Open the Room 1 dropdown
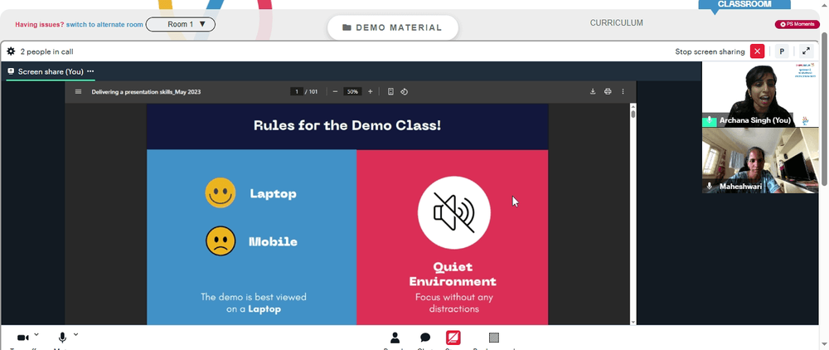Viewport: 829px width, 350px height. point(180,24)
